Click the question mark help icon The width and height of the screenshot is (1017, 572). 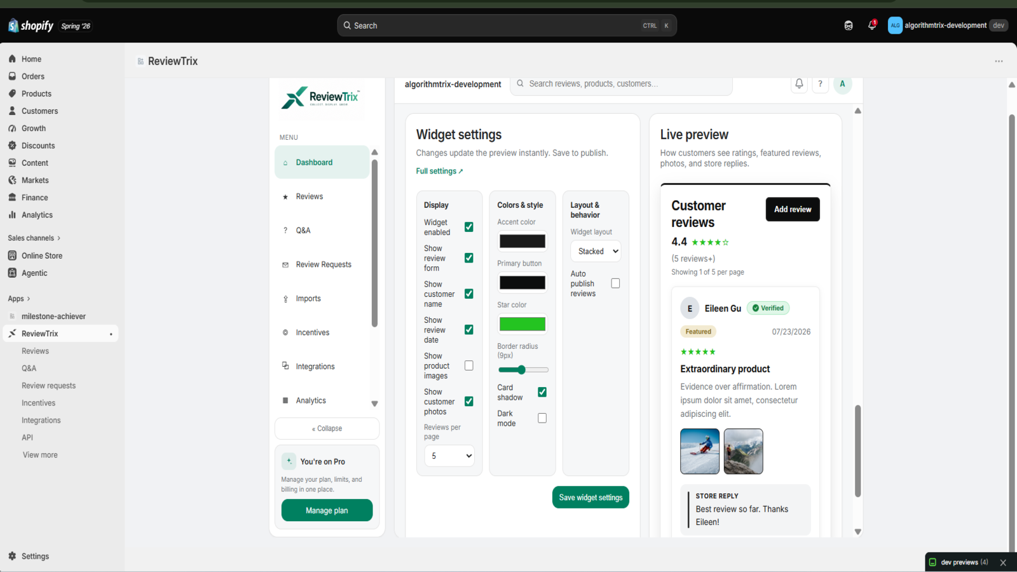click(x=820, y=84)
